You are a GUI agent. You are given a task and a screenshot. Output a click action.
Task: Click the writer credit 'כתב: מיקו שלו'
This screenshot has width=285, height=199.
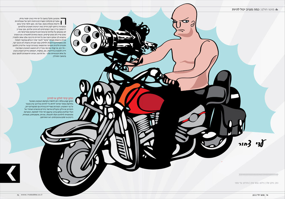tap(272, 183)
